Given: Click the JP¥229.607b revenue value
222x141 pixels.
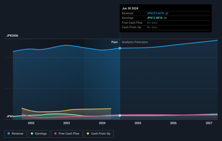Looking at the screenshot, I should [155, 13].
